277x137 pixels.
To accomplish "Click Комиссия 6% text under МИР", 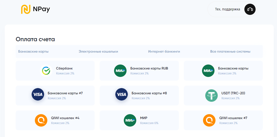I will 149,123.
